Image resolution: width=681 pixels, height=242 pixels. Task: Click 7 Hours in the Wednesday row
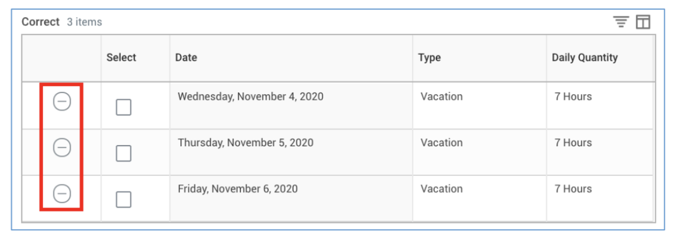pos(573,97)
